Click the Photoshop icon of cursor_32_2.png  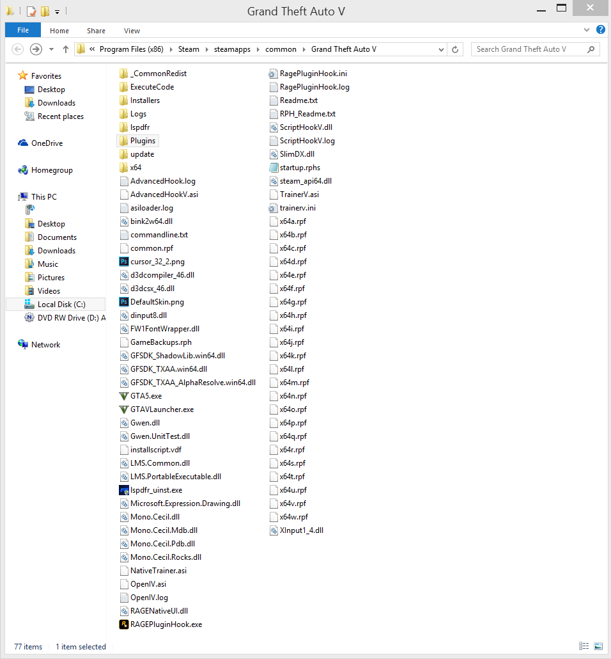click(124, 262)
